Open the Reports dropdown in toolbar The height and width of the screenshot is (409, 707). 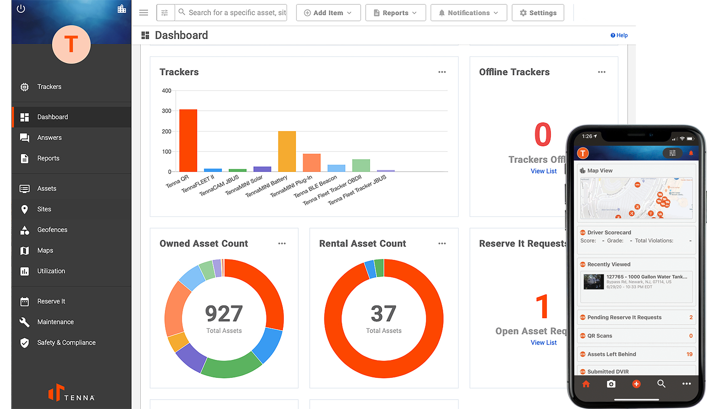[395, 13]
